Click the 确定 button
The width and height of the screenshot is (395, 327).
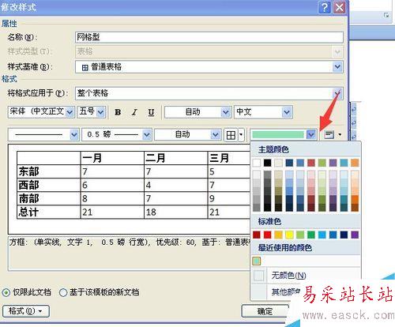265,311
